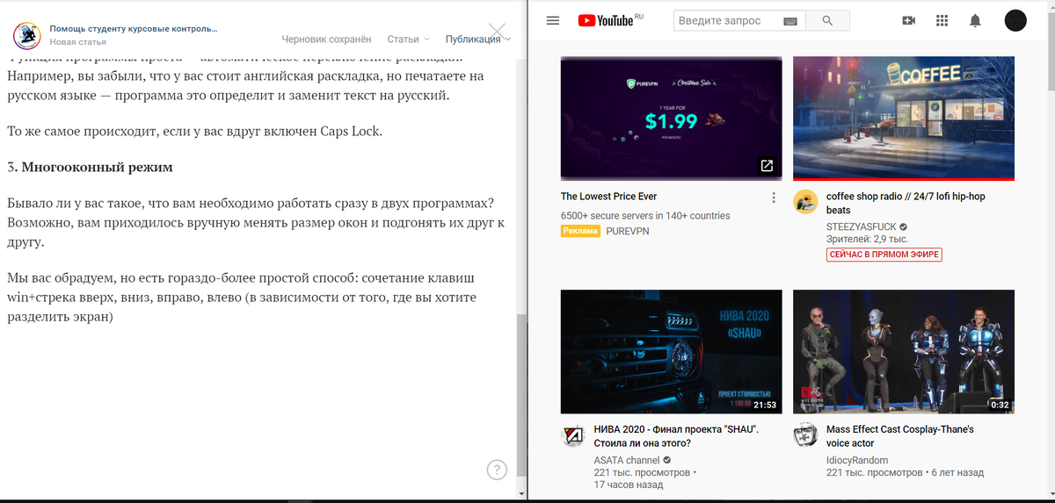Open the НИВА 2020 video title link
The image size is (1055, 503).
[676, 436]
